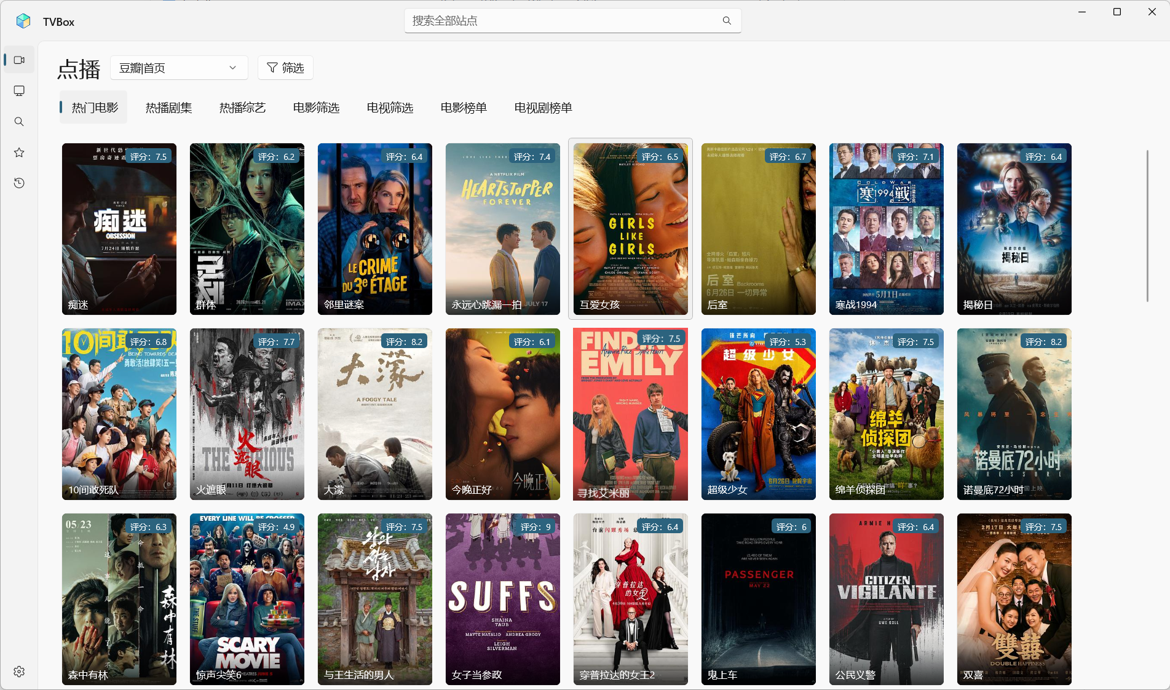1170x690 pixels.
Task: Click the magnifier icon in search box
Action: (727, 21)
